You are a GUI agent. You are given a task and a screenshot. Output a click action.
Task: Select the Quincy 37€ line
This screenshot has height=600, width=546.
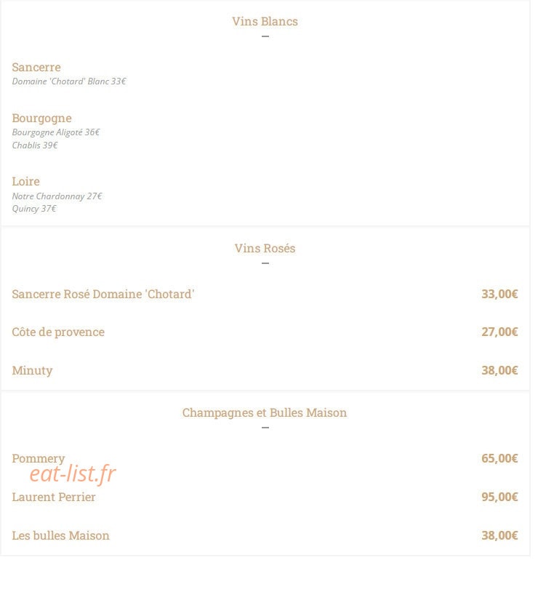pyautogui.click(x=34, y=209)
